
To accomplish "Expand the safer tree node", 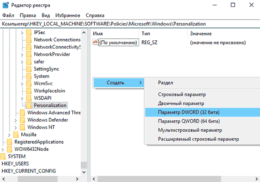I will (22, 62).
